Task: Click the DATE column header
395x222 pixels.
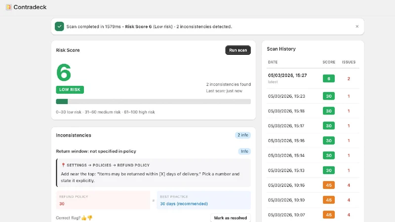Action: 273,62
